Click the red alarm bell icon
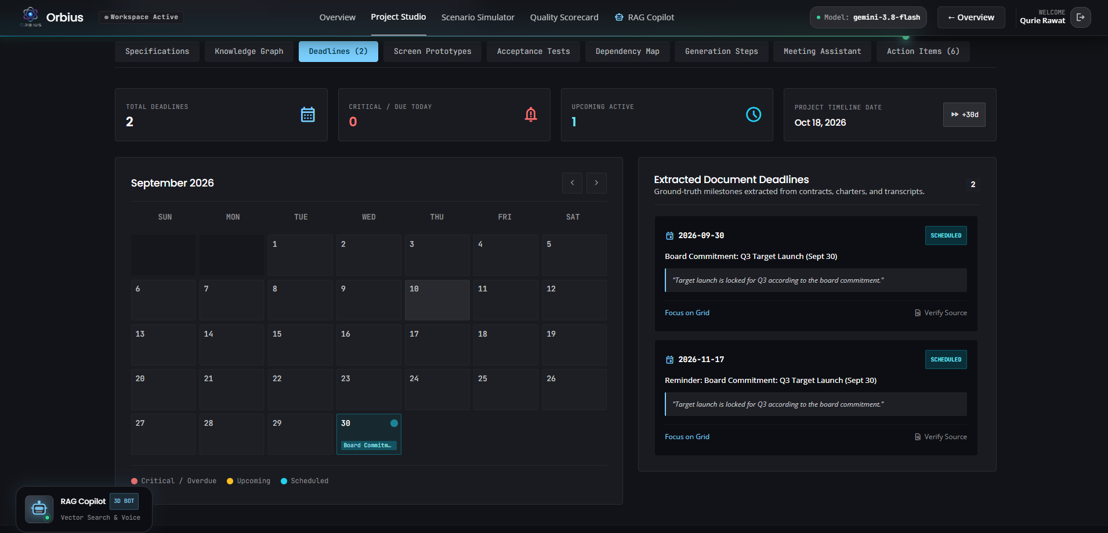This screenshot has width=1108, height=533. (531, 115)
